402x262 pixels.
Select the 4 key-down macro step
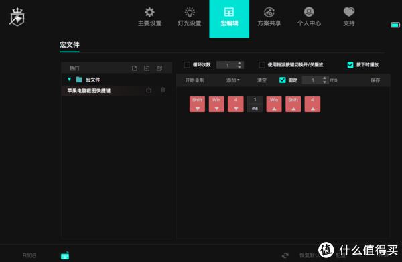click(x=236, y=104)
